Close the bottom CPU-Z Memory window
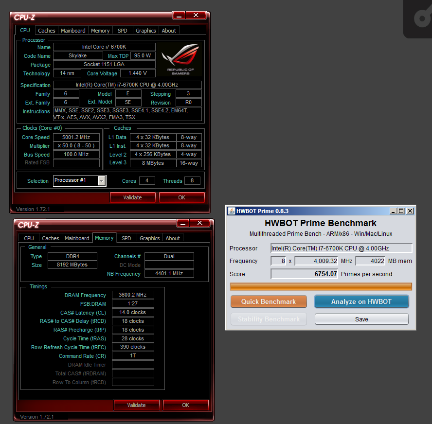The image size is (432, 424). click(200, 223)
